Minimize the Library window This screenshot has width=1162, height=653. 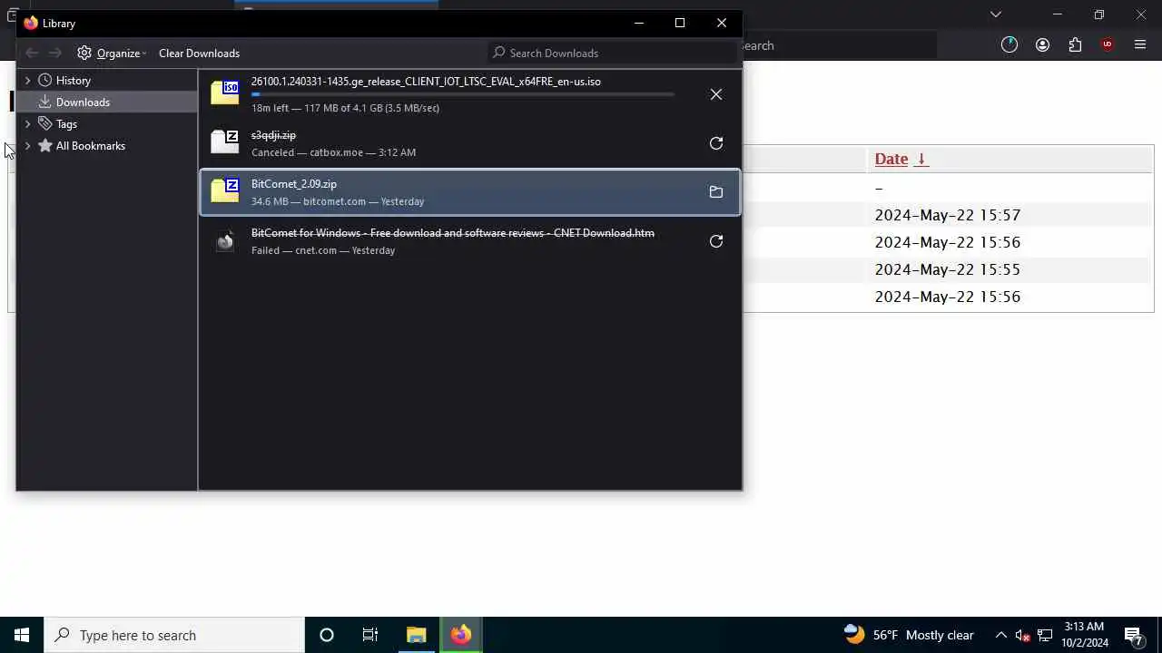[639, 23]
